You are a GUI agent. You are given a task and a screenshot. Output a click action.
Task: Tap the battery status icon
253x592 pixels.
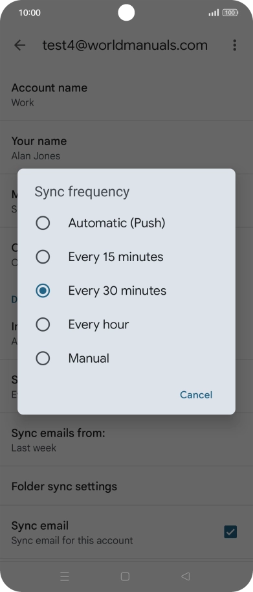pyautogui.click(x=230, y=13)
